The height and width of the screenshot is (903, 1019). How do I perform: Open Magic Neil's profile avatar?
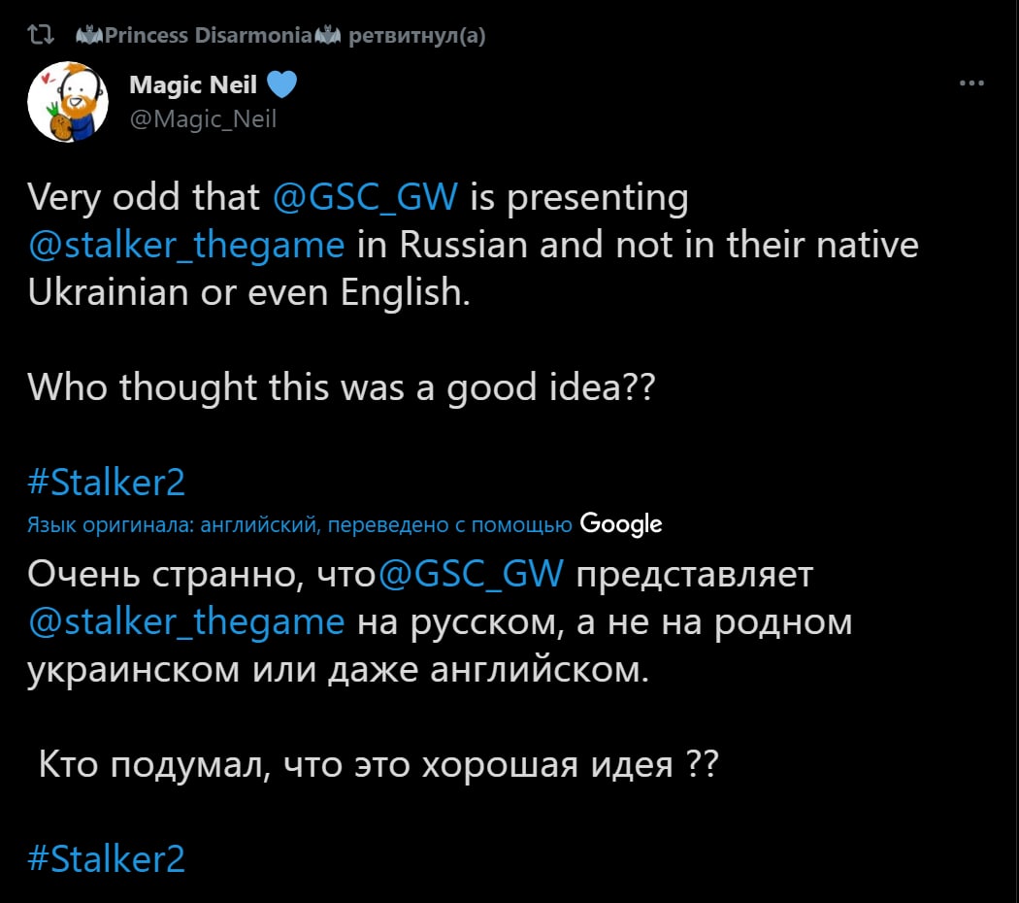click(x=67, y=101)
